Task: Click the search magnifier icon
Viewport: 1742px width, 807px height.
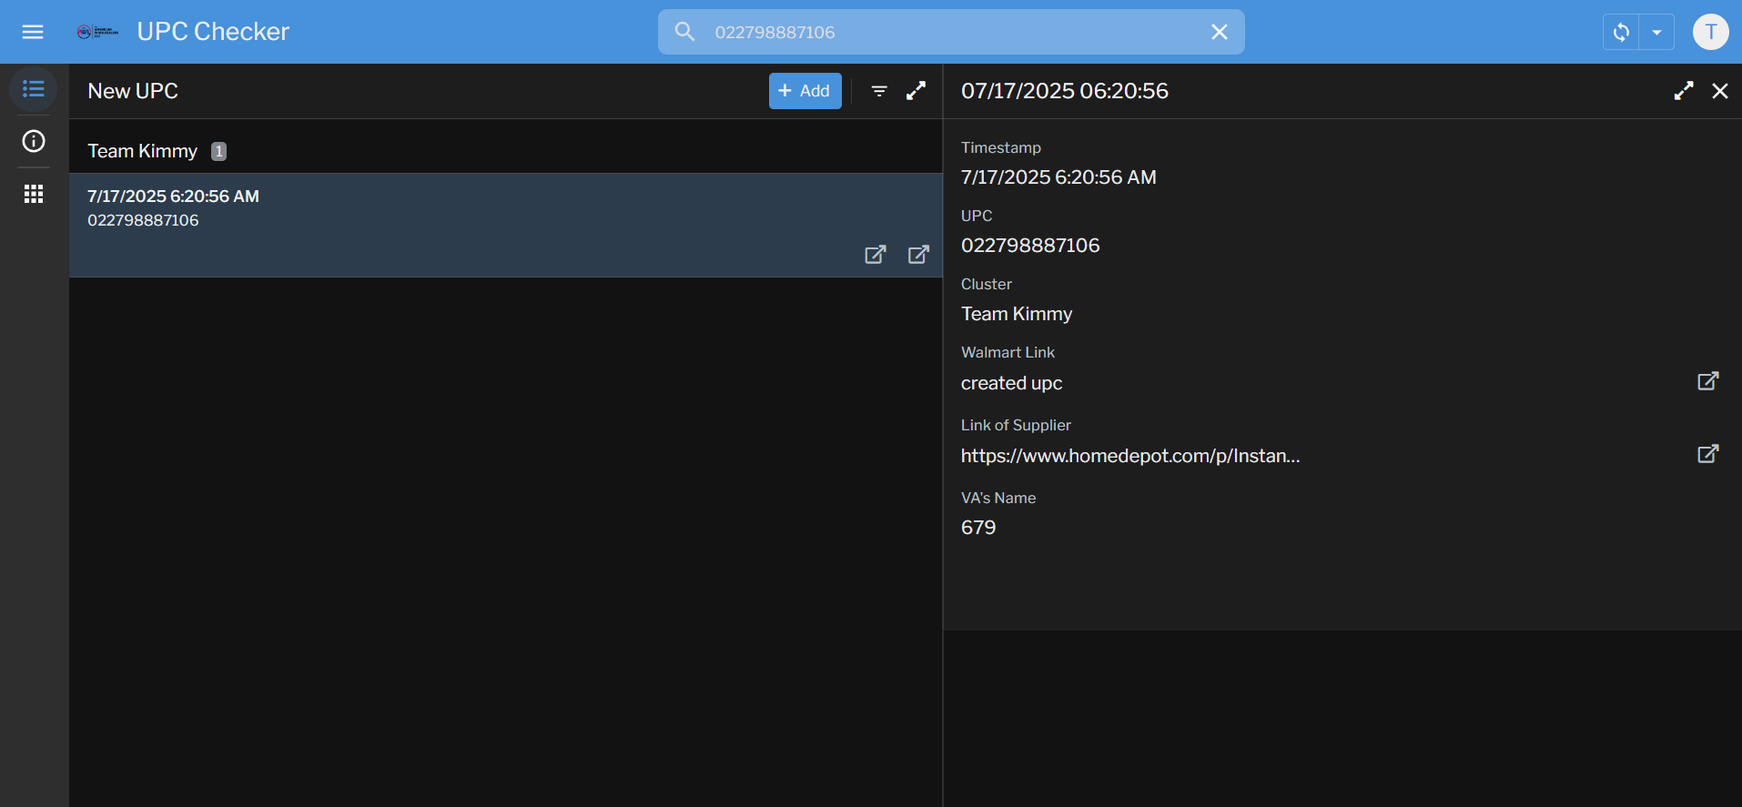Action: point(684,32)
